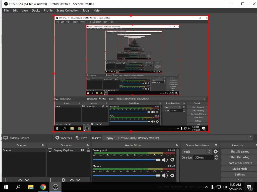This screenshot has height=192, width=257.
Task: Click the Exit button
Action: (240, 180)
